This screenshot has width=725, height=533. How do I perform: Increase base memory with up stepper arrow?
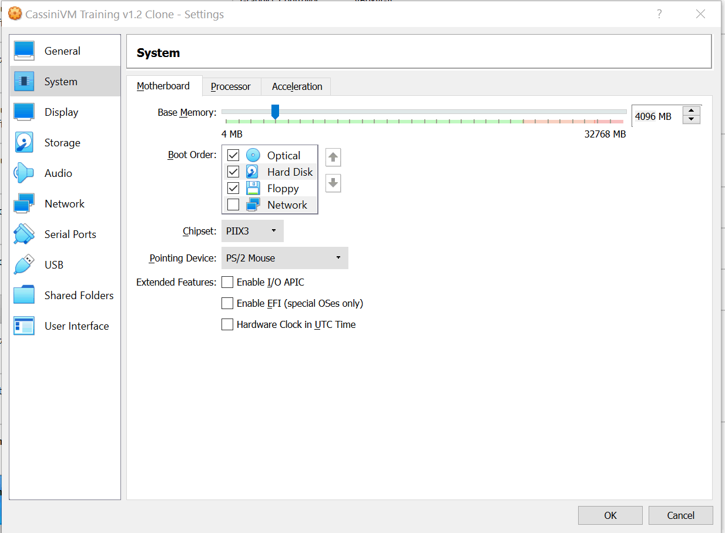pyautogui.click(x=692, y=111)
